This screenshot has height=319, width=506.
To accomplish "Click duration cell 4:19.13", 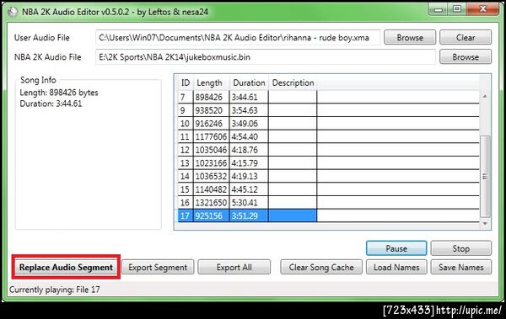I will 249,176.
